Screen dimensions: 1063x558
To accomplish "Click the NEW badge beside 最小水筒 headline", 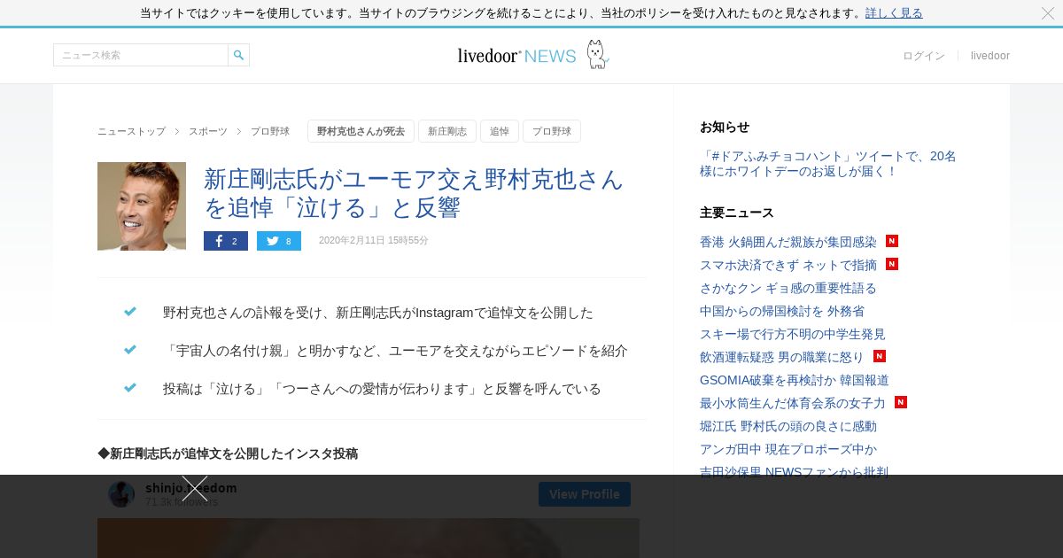I will 901,402.
